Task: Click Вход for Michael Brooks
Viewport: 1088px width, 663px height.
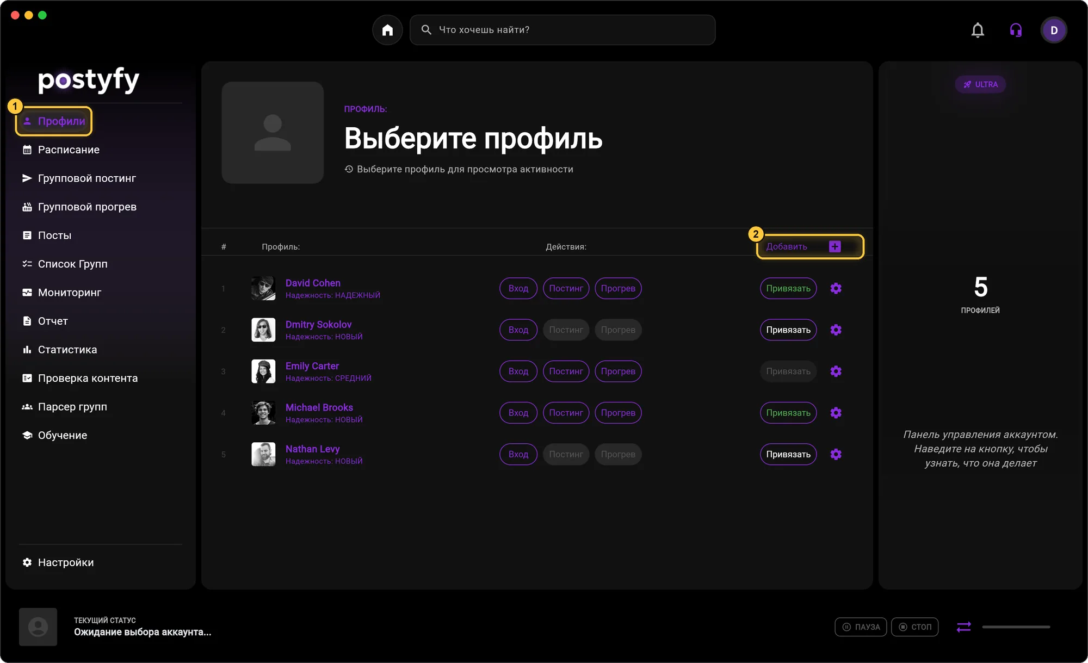Action: point(518,413)
